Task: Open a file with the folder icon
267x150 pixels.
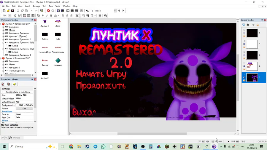Action: click(x=8, y=11)
